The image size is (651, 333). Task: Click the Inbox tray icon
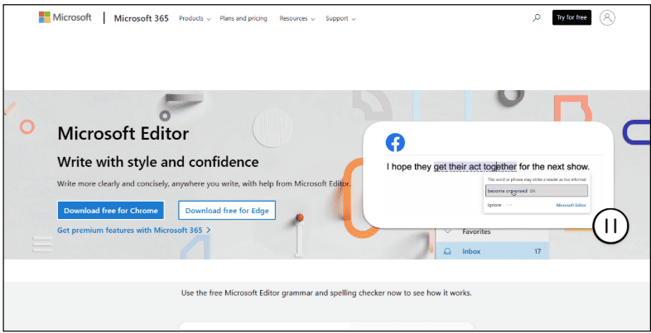click(447, 251)
